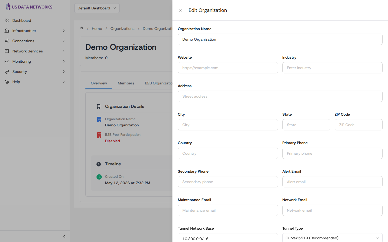Click the Members: 0 count text
Screen dimensions: 388x242
click(96, 58)
